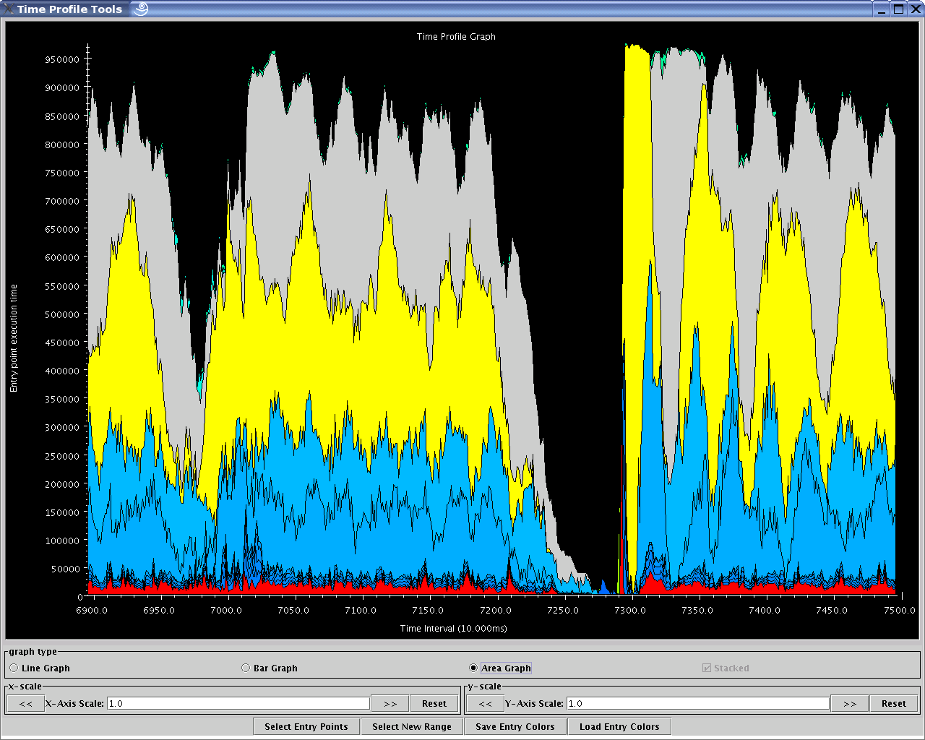Maximize the Time Profile Tools window

[x=898, y=9]
